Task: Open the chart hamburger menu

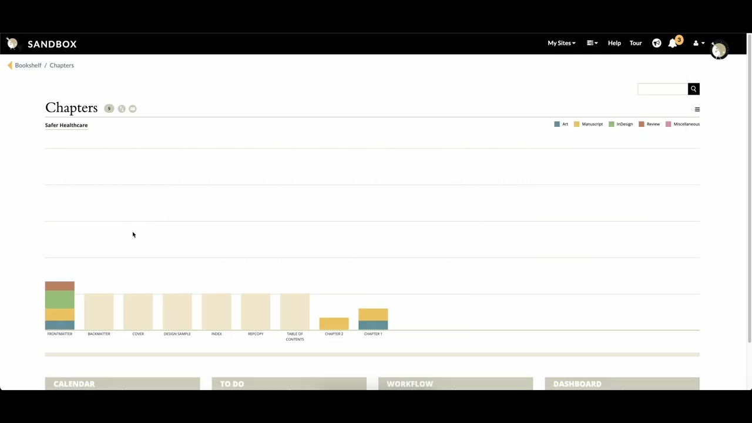Action: [697, 109]
